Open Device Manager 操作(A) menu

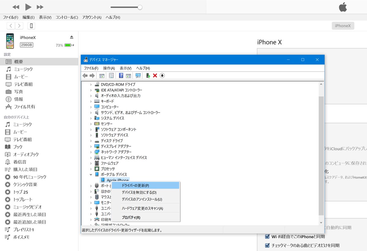click(x=109, y=68)
